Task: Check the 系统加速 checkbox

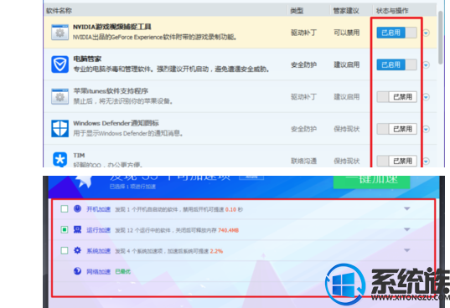Action: click(x=65, y=251)
